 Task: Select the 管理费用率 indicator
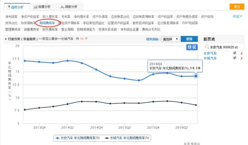13,29
